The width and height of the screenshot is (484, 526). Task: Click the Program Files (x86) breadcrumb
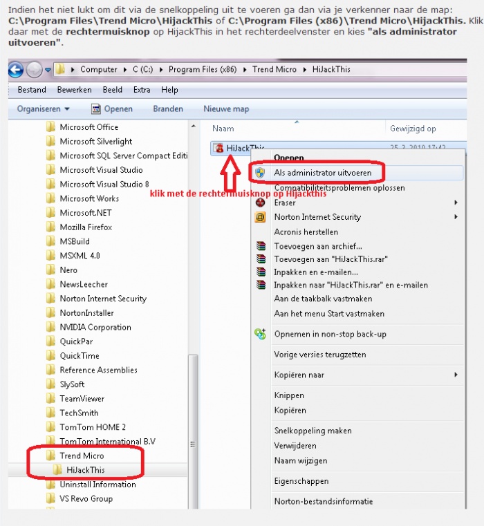203,69
